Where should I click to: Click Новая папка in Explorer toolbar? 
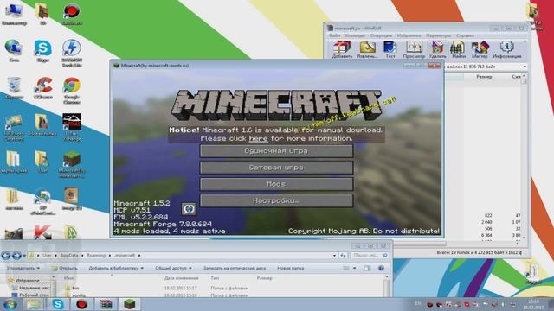(291, 269)
